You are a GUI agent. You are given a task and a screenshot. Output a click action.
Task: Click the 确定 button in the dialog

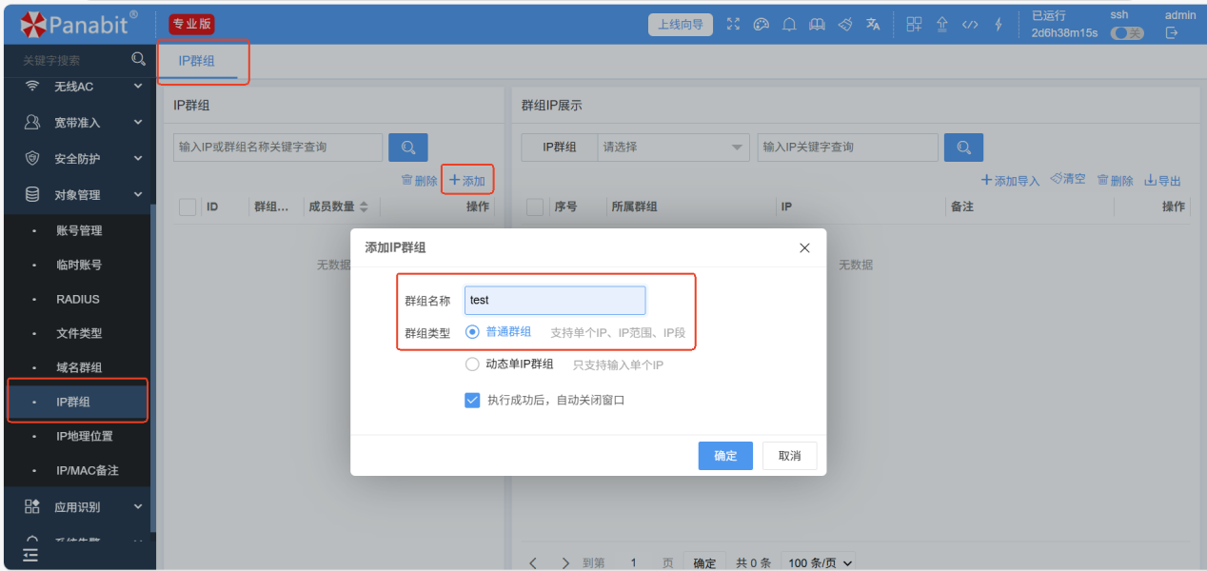[725, 456]
